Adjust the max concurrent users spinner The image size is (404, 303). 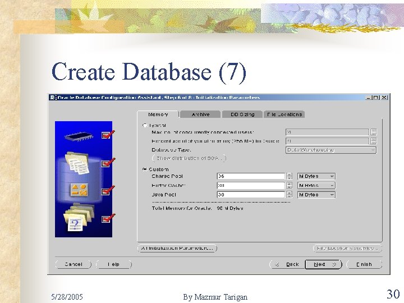[373, 132]
